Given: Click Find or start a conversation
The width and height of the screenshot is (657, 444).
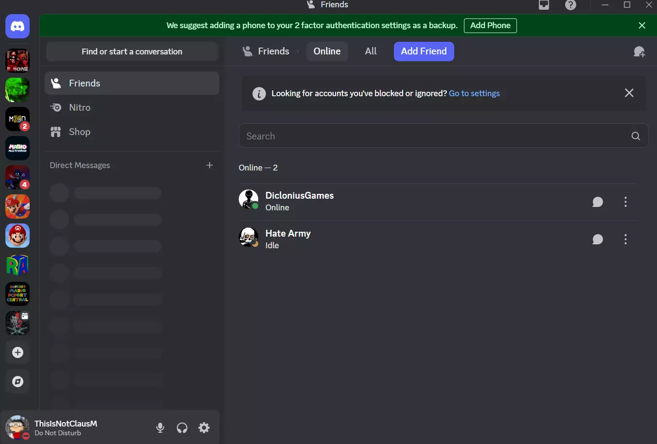Looking at the screenshot, I should point(132,51).
